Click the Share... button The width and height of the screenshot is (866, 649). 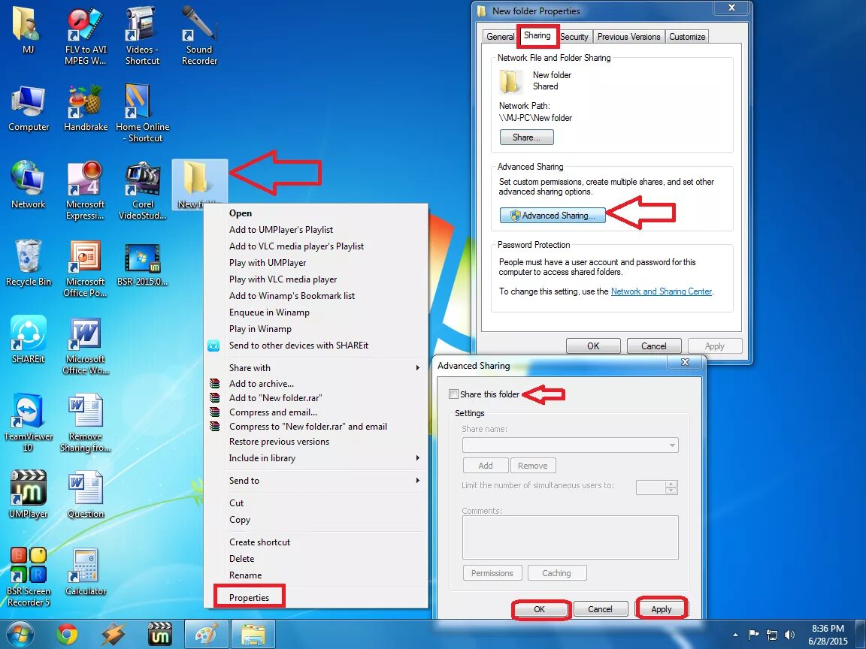pyautogui.click(x=526, y=137)
